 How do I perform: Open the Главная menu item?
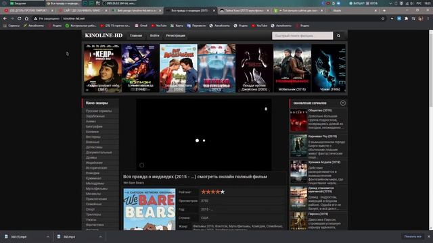point(136,36)
